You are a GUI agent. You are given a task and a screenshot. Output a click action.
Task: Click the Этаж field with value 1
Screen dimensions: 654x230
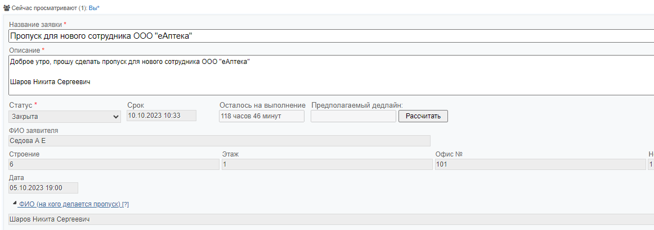tap(327, 165)
